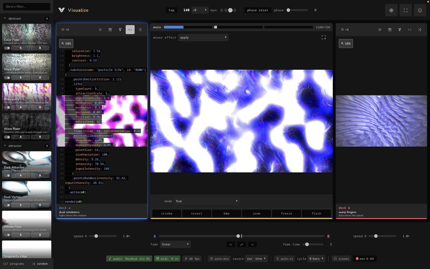
Task: Toggle the auto-mix button
Action: coord(219,259)
